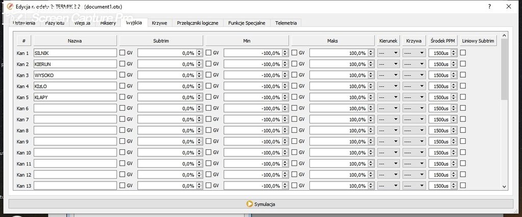
Task: Check GV box for Kan 2 Maks
Action: click(295, 64)
